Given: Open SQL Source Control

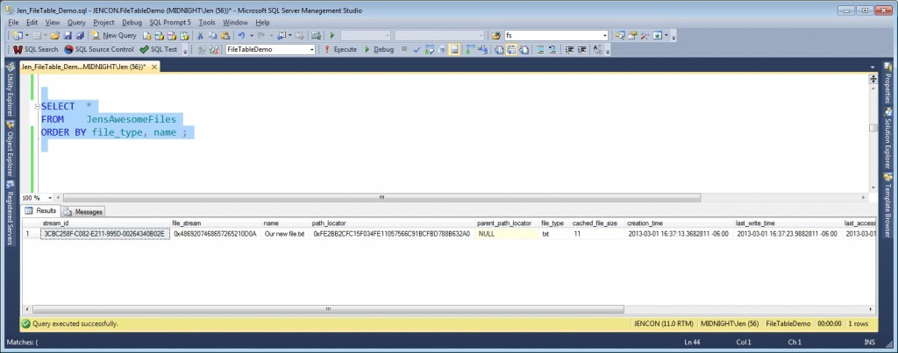Looking at the screenshot, I should tap(98, 50).
